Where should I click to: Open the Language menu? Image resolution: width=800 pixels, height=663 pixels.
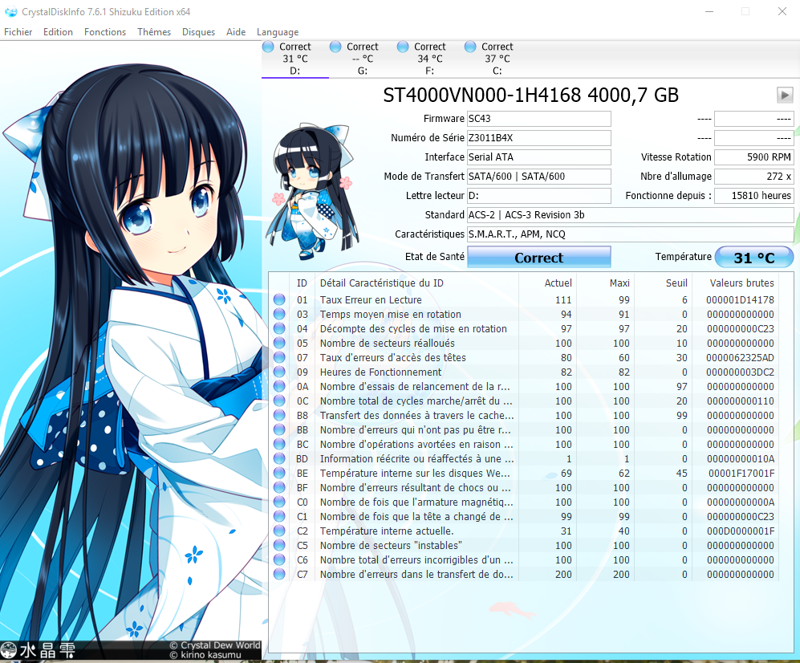278,32
